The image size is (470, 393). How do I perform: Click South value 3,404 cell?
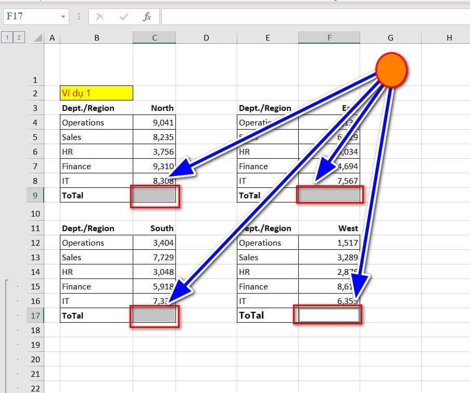pyautogui.click(x=155, y=243)
